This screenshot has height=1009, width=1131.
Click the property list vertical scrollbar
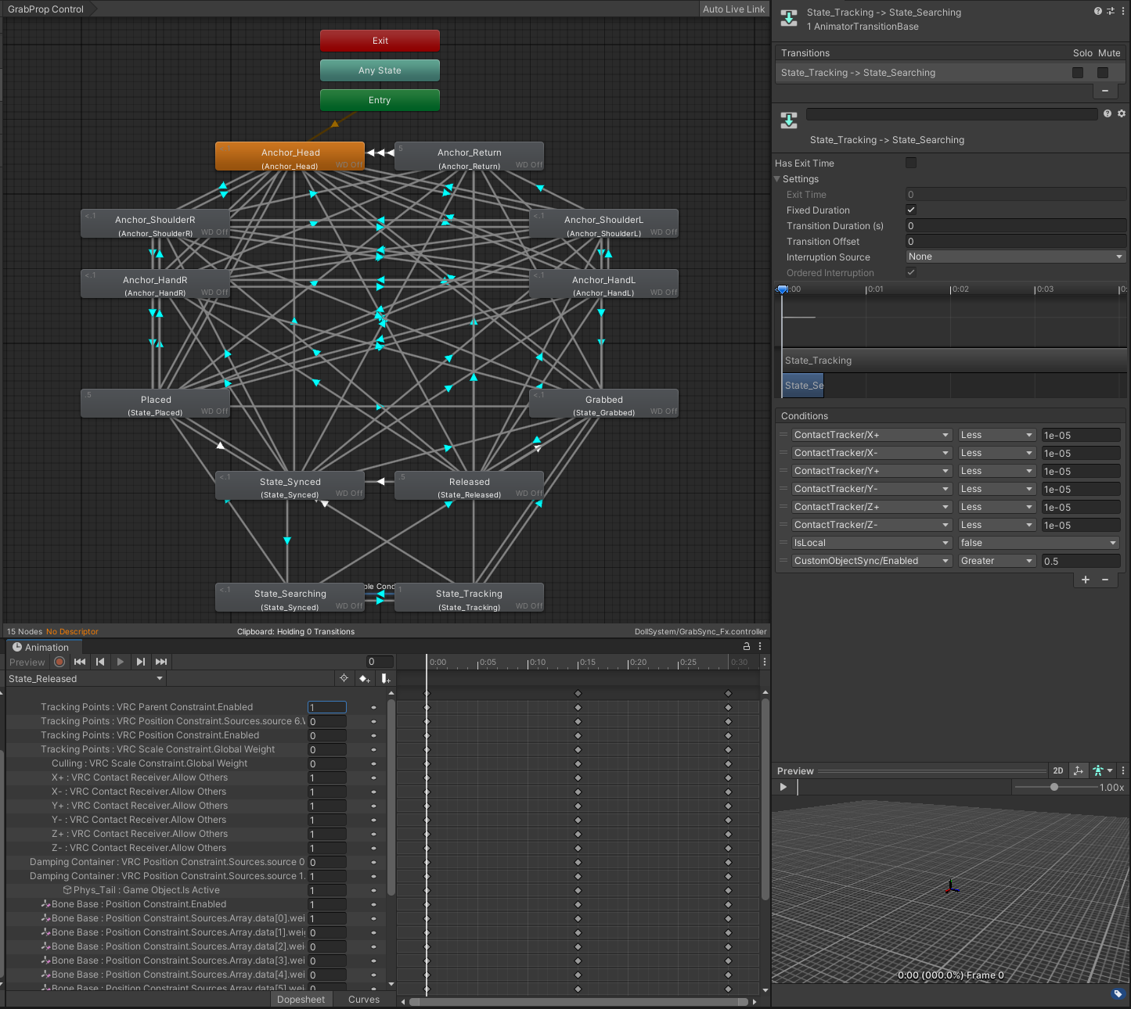click(x=391, y=798)
